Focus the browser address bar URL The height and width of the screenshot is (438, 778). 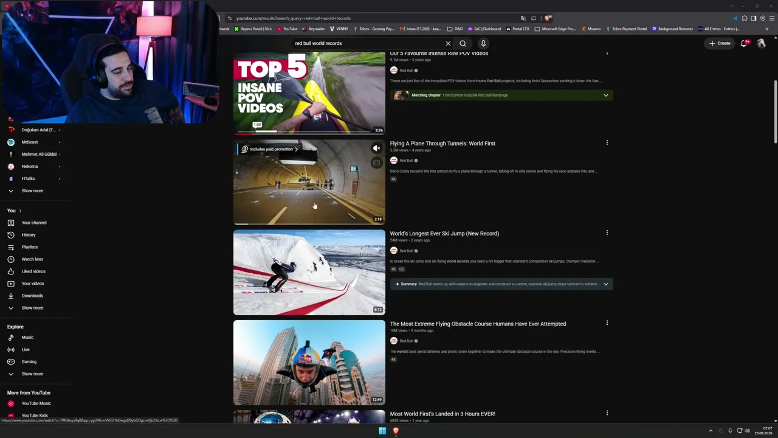(293, 18)
